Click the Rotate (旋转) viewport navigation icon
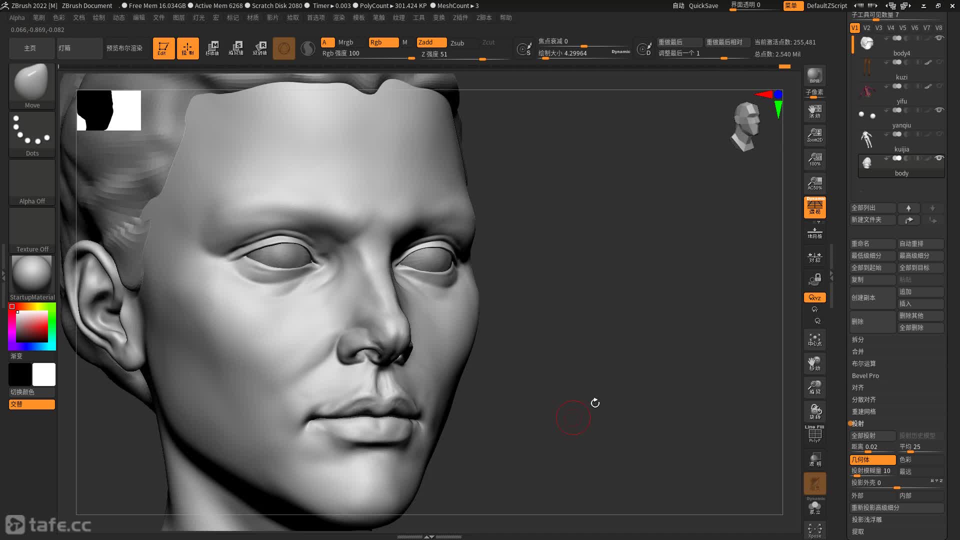Viewport: 960px width, 540px height. pyautogui.click(x=814, y=411)
